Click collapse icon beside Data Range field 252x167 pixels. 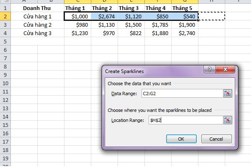click(x=228, y=94)
